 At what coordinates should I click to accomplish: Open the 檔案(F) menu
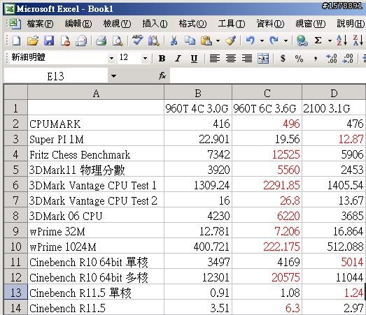tap(40, 24)
